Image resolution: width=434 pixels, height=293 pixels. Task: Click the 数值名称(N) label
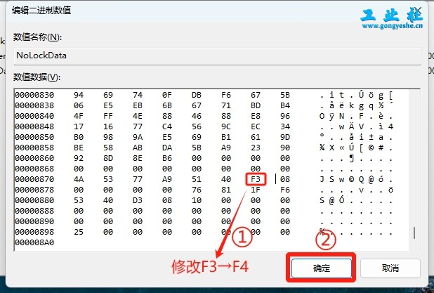(x=37, y=37)
